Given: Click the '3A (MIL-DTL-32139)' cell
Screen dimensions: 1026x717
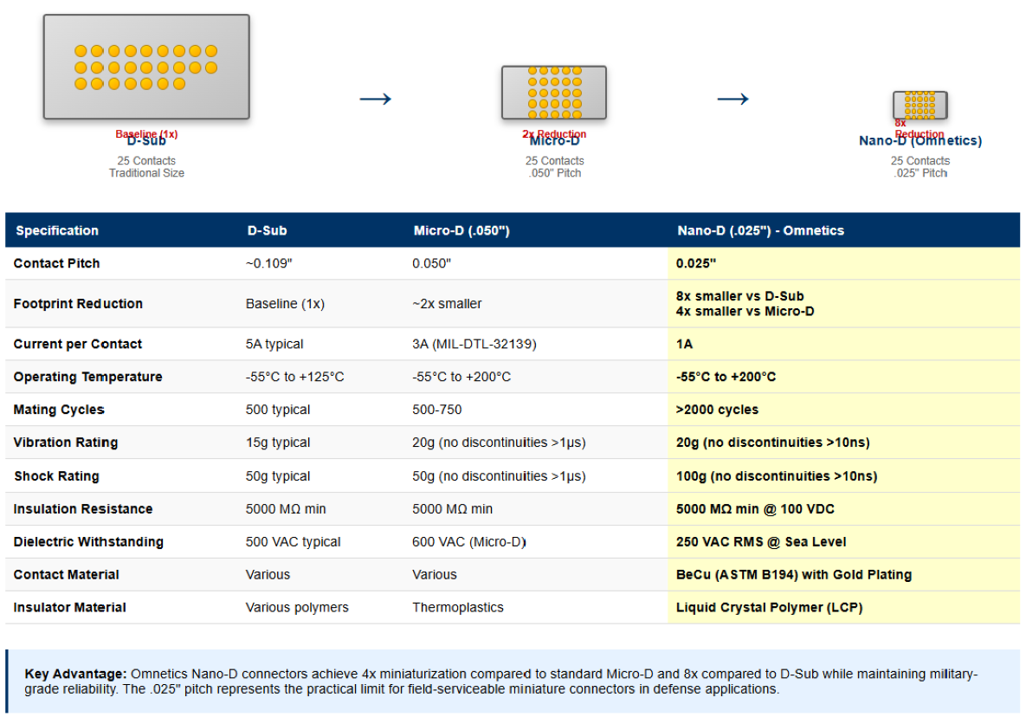Looking at the screenshot, I should tap(474, 344).
